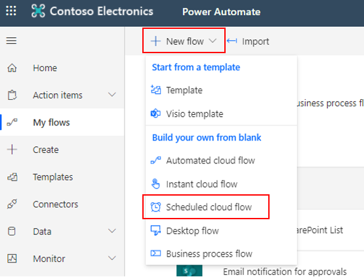
Task: Expand the Monitor section chevron
Action: click(112, 258)
